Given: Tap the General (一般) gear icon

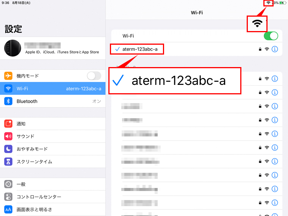Looking at the screenshot, I should point(8,184).
